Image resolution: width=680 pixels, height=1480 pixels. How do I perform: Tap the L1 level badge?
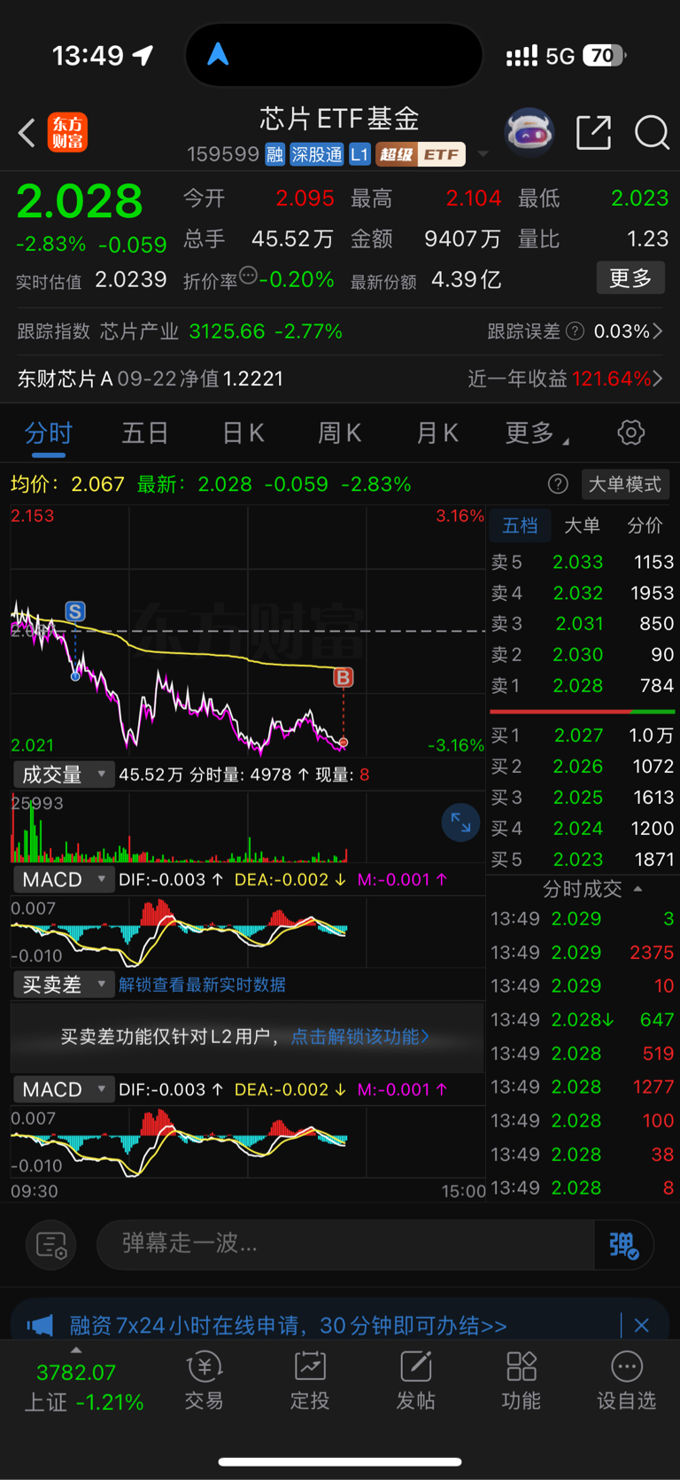pyautogui.click(x=359, y=155)
